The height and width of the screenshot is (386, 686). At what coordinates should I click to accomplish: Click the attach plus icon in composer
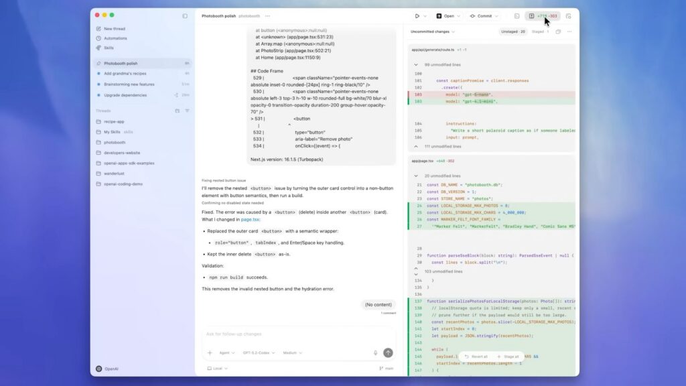coord(209,352)
